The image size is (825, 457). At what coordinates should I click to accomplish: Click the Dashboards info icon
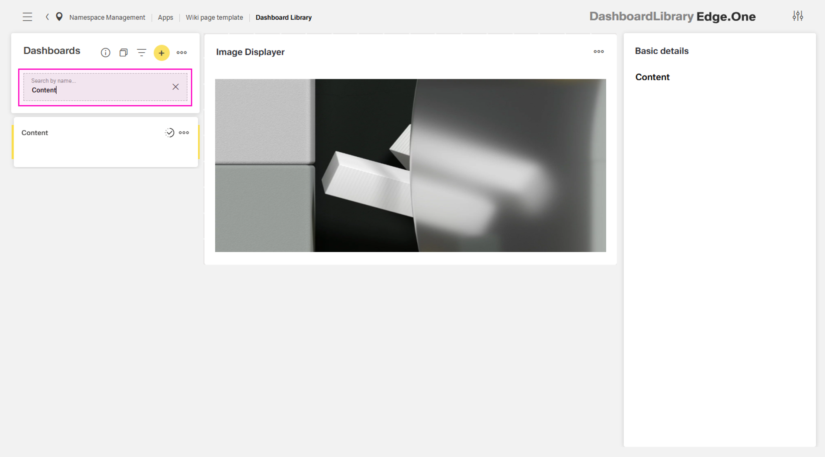[105, 53]
